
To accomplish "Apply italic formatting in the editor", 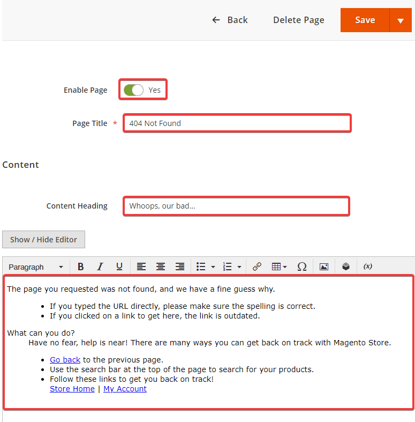I will tap(100, 266).
